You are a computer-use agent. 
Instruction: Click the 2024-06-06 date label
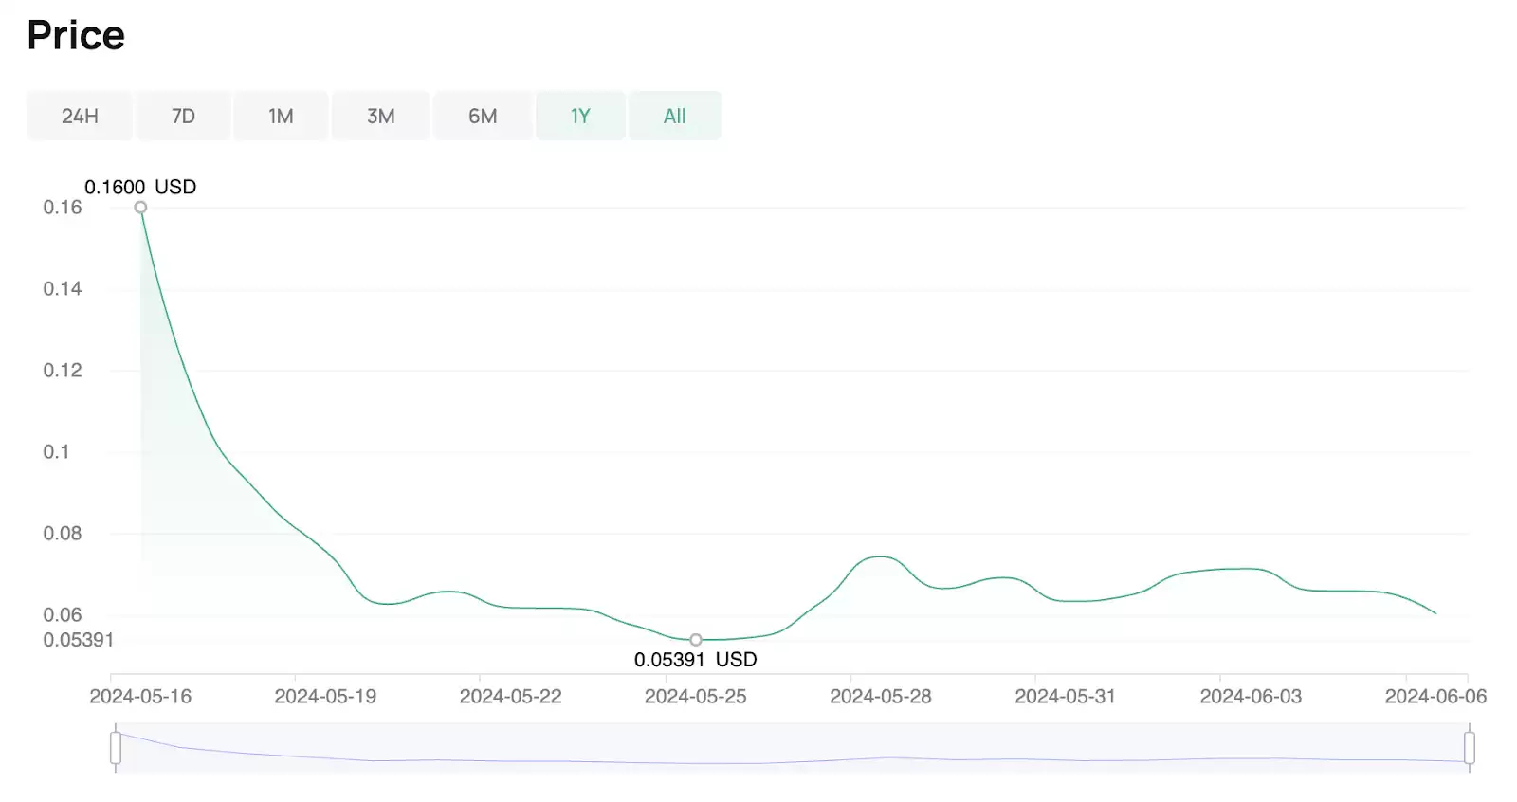(1435, 697)
